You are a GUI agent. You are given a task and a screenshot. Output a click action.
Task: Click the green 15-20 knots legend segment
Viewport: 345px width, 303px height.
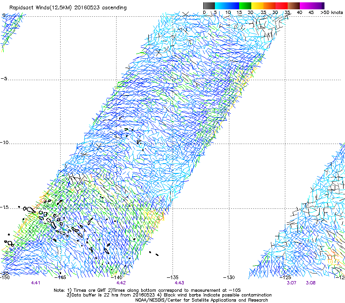point(245,6)
